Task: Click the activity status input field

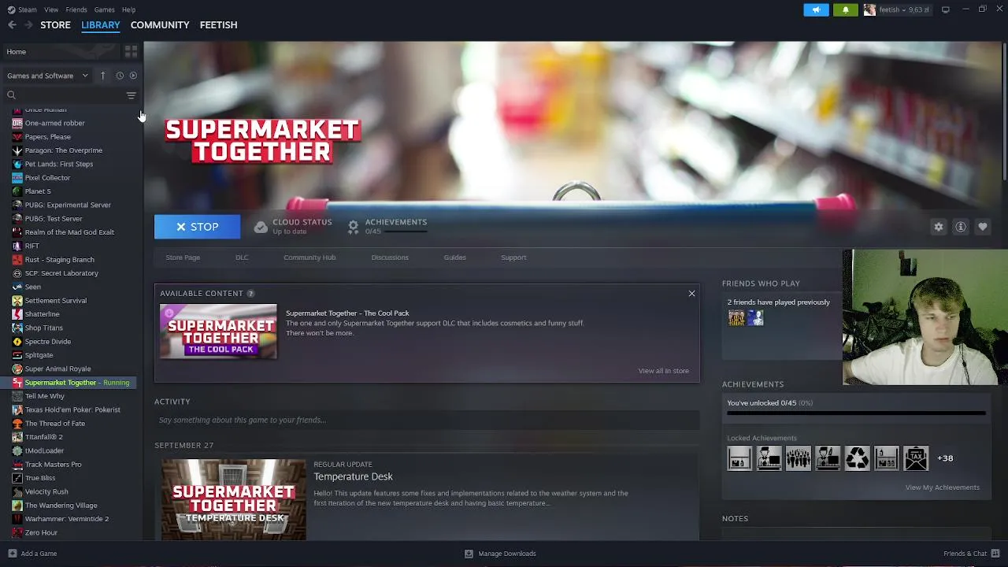Action: pyautogui.click(x=427, y=420)
